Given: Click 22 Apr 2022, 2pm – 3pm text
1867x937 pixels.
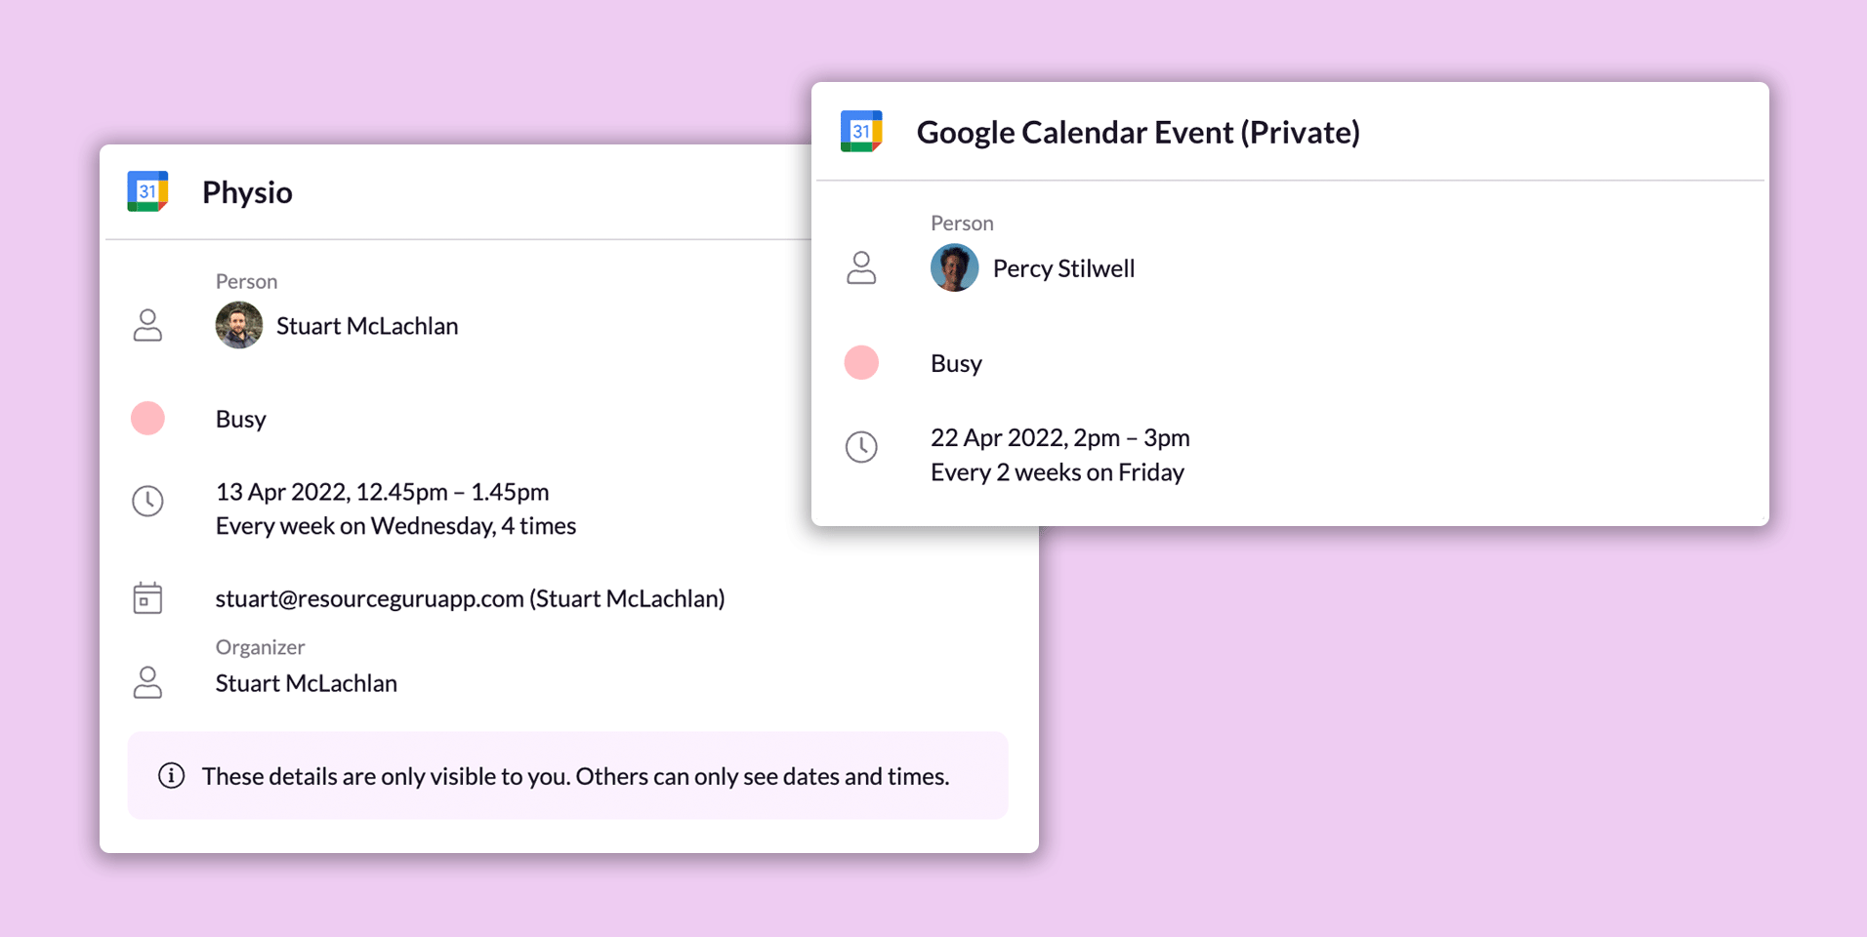Looking at the screenshot, I should click(1059, 438).
